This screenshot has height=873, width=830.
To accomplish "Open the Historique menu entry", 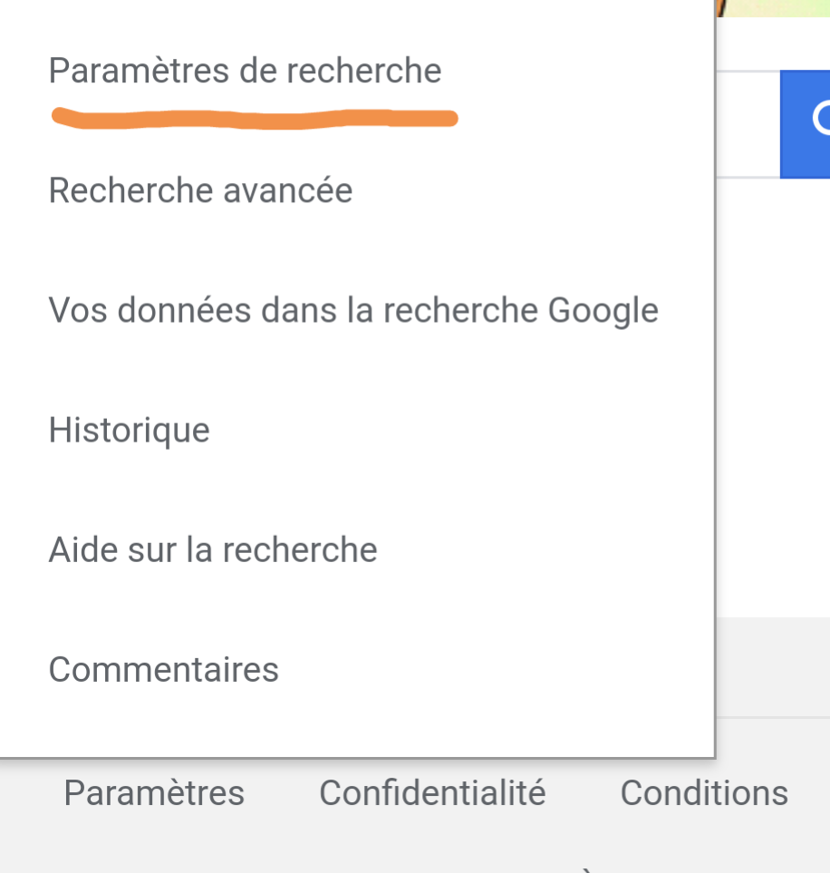I will (x=130, y=431).
